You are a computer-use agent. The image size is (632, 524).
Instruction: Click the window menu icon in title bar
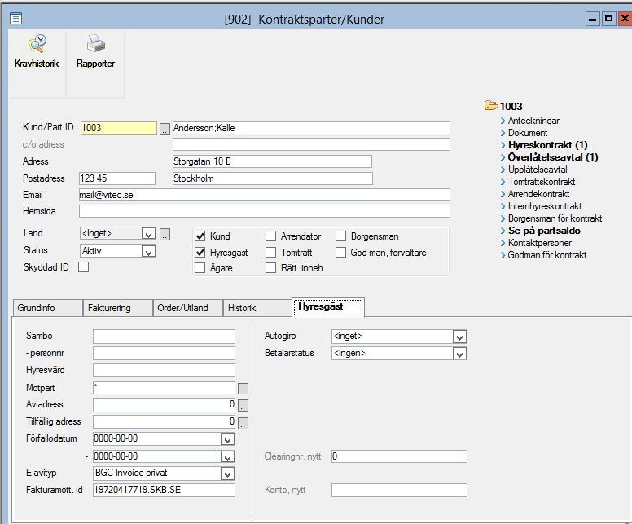click(15, 19)
